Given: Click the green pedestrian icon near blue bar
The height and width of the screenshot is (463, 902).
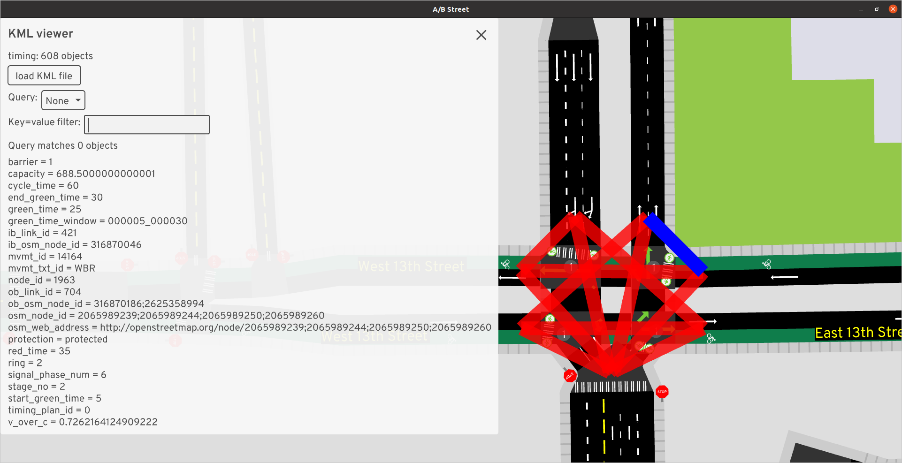Looking at the screenshot, I should [670, 258].
